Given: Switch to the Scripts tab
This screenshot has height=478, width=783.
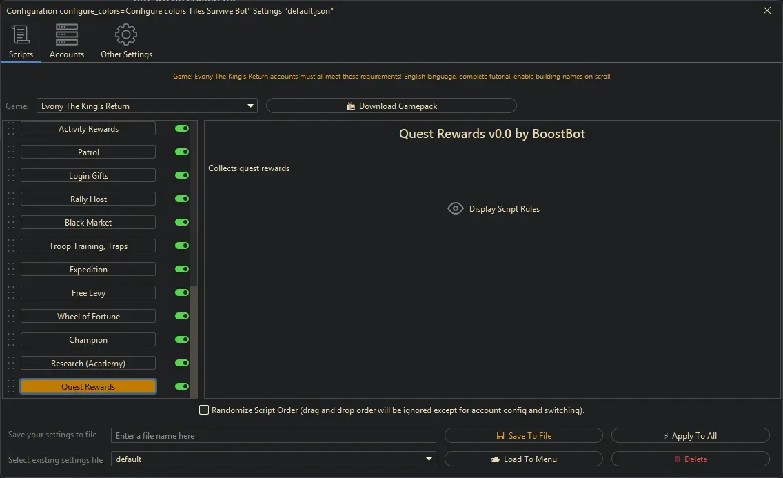Looking at the screenshot, I should coord(21,41).
